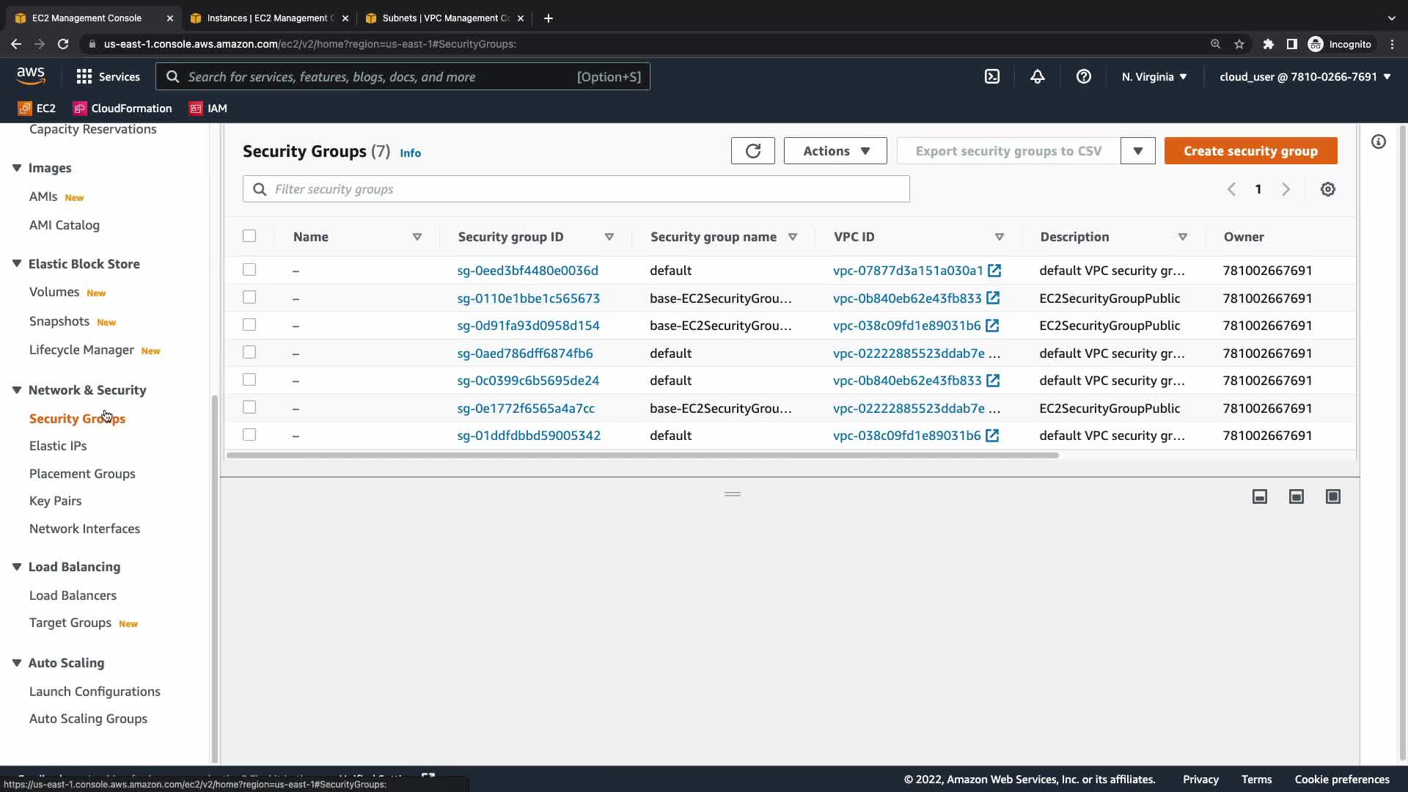Open the Services grid menu
This screenshot has height=792, width=1408.
point(84,76)
